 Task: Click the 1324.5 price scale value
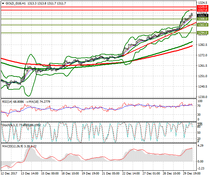[203, 3]
